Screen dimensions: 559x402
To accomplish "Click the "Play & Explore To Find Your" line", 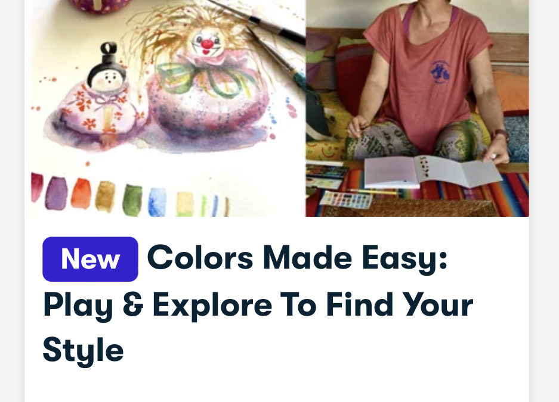I will (x=258, y=306).
